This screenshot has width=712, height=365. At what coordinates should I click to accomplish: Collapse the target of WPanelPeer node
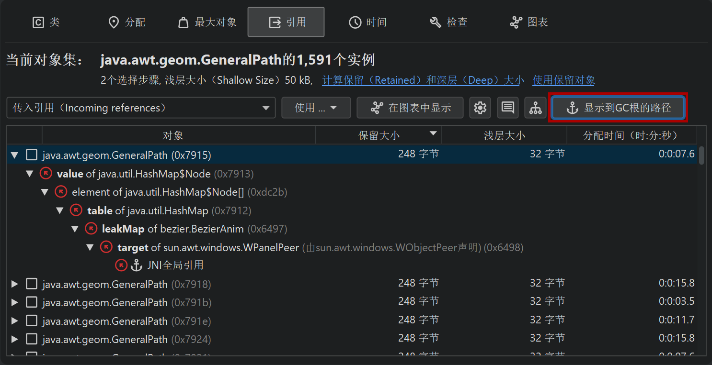point(90,247)
